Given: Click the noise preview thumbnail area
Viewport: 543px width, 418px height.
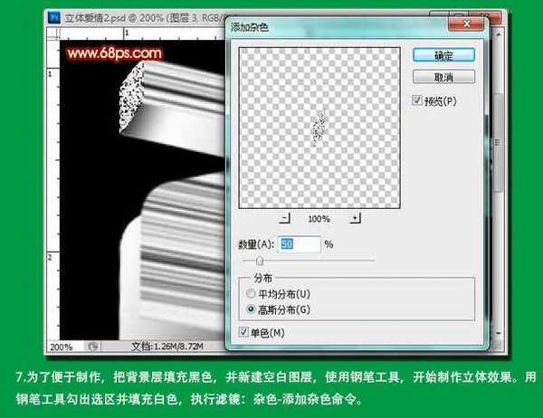Looking at the screenshot, I should [x=319, y=128].
